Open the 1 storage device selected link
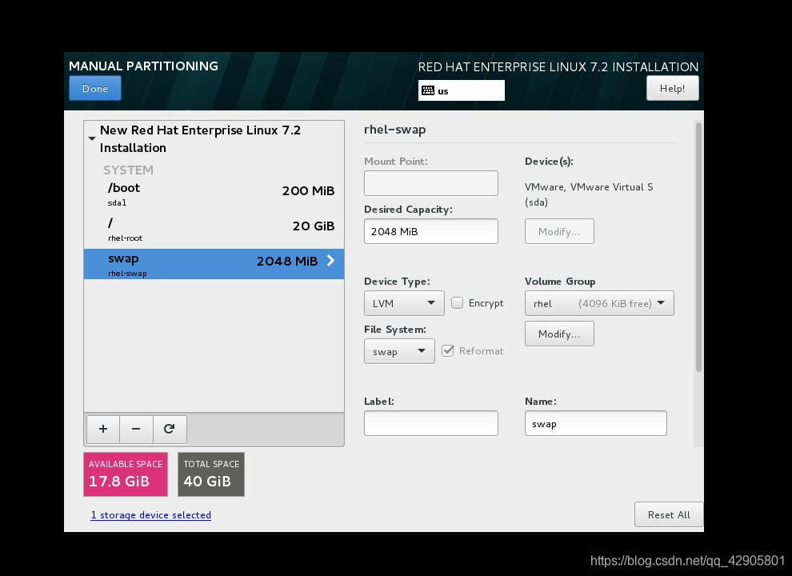Image resolution: width=792 pixels, height=576 pixels. 151,515
